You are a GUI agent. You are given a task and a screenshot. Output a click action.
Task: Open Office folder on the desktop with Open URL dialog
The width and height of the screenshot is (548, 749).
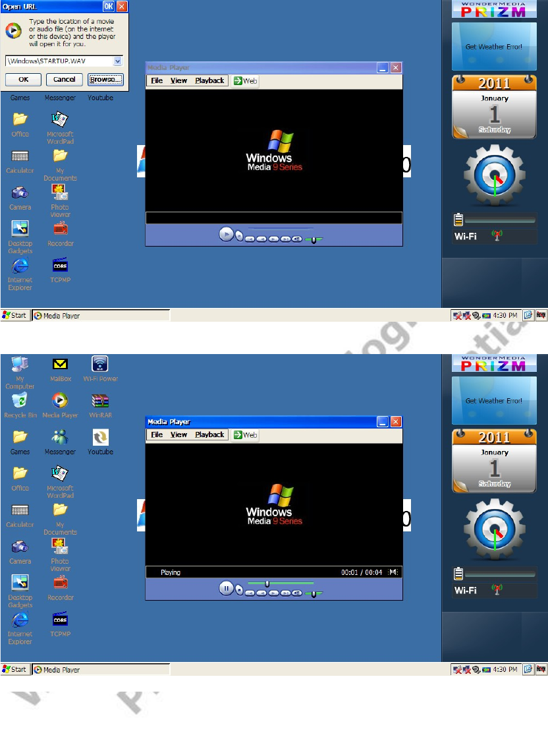click(x=20, y=124)
